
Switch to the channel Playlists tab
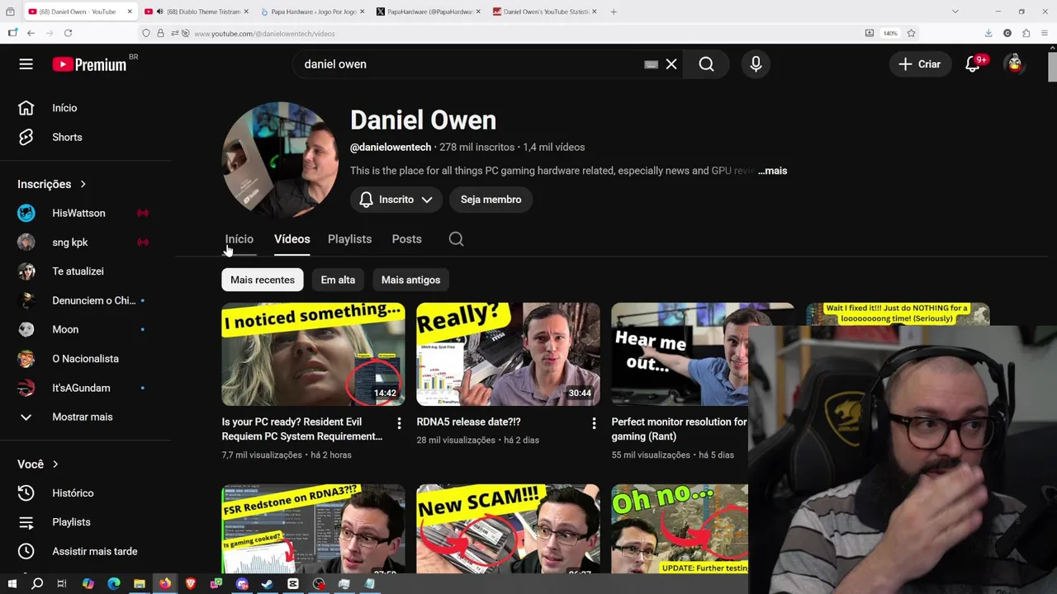[349, 239]
